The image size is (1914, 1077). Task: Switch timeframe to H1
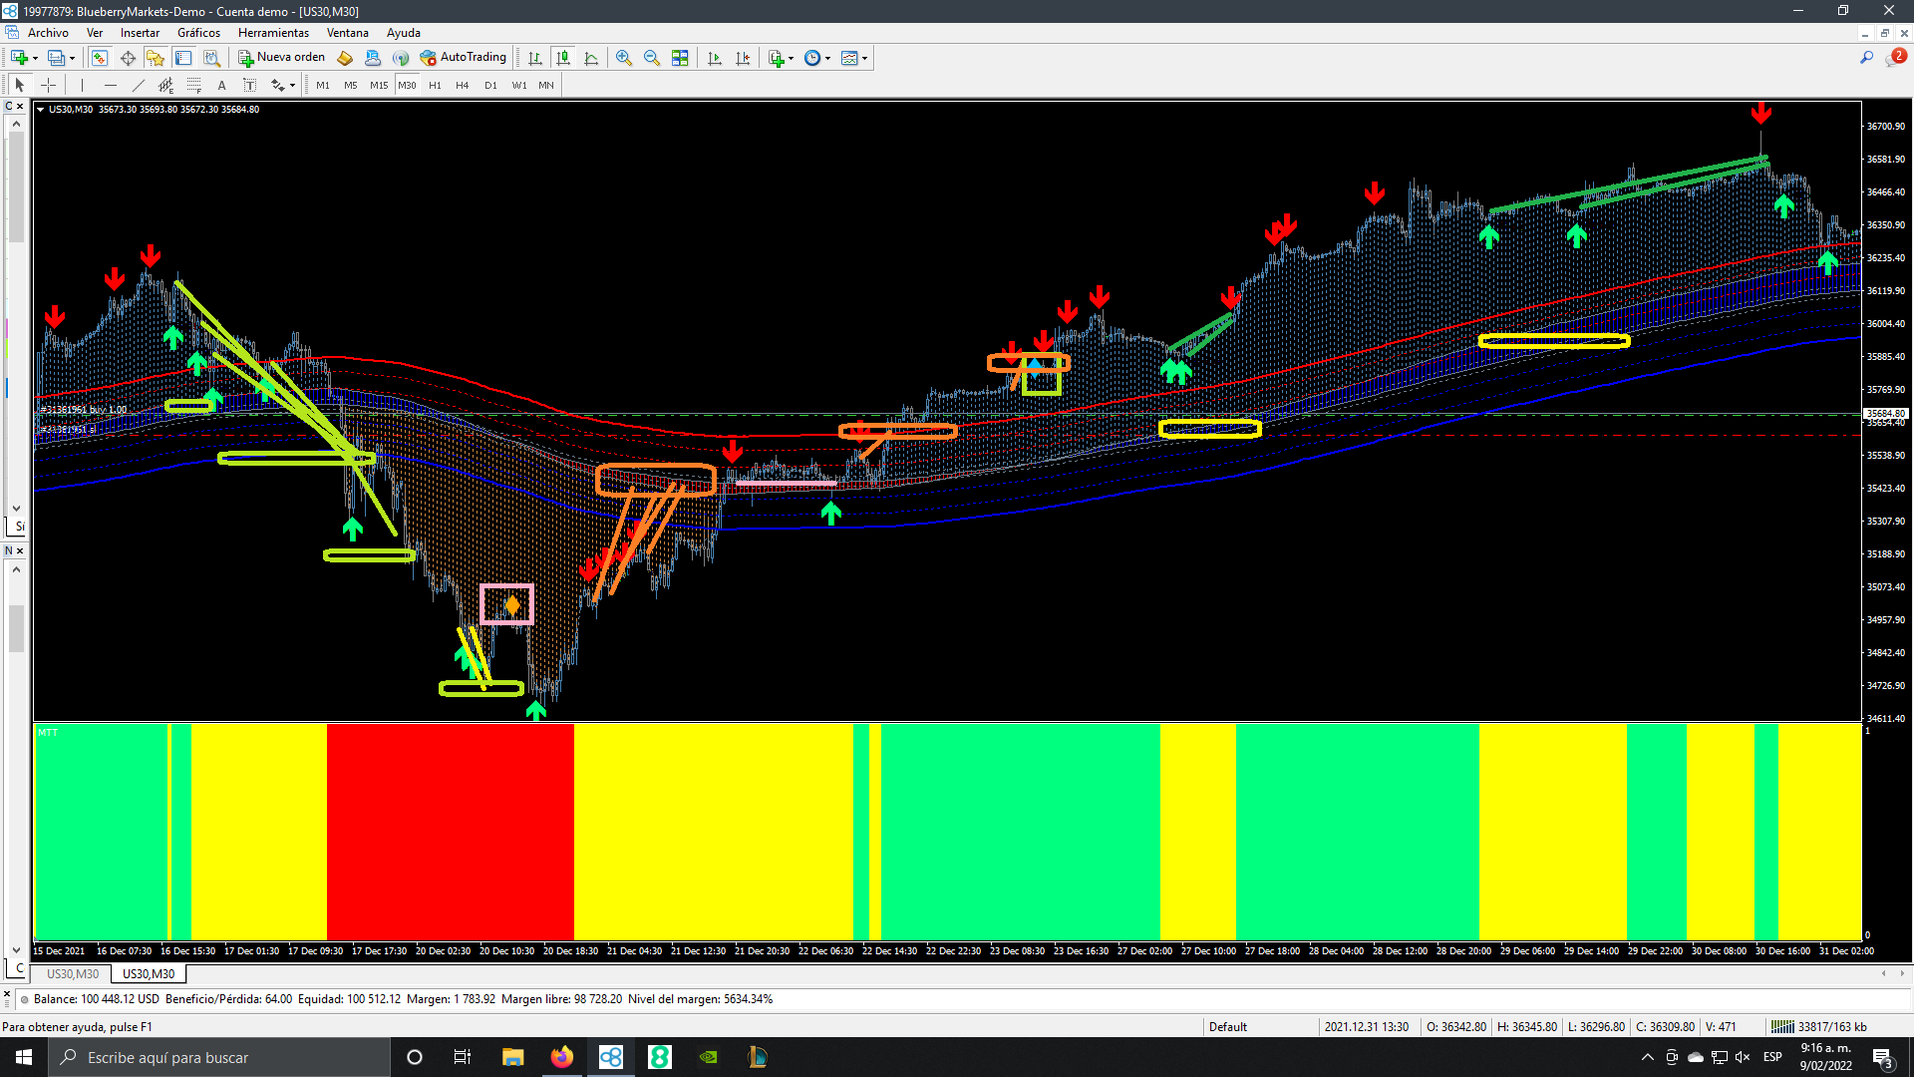click(x=435, y=86)
